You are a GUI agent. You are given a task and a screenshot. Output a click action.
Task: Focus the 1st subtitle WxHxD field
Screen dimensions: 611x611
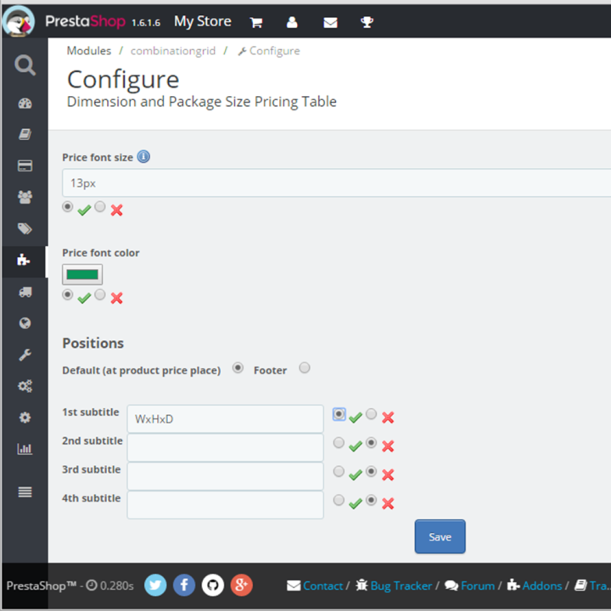(x=225, y=419)
